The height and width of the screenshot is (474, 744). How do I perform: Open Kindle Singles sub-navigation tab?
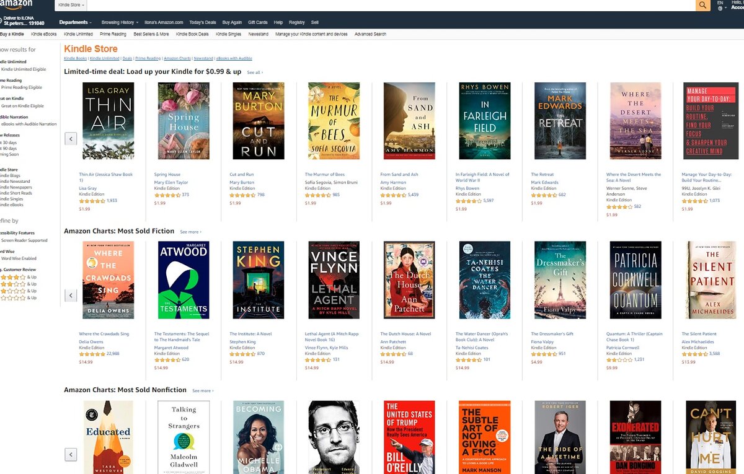[x=229, y=34]
